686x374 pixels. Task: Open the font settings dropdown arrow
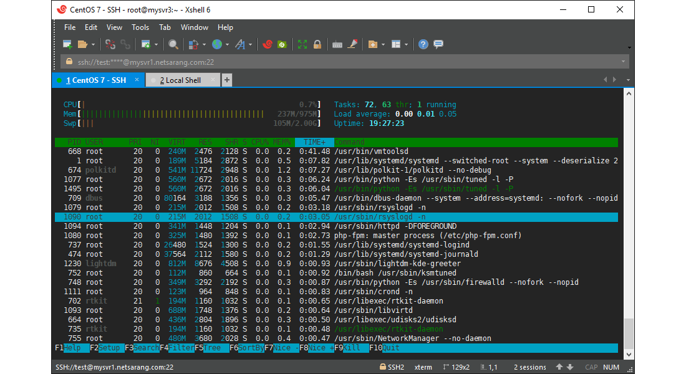coord(251,44)
